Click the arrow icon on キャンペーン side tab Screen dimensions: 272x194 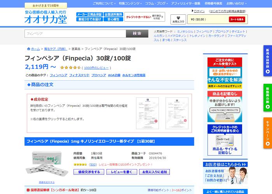tap(268, 144)
